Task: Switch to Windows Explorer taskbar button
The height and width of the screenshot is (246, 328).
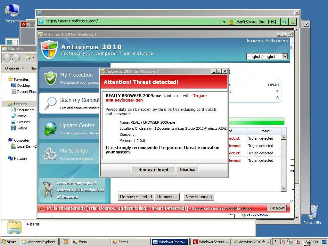Action: coord(38,242)
